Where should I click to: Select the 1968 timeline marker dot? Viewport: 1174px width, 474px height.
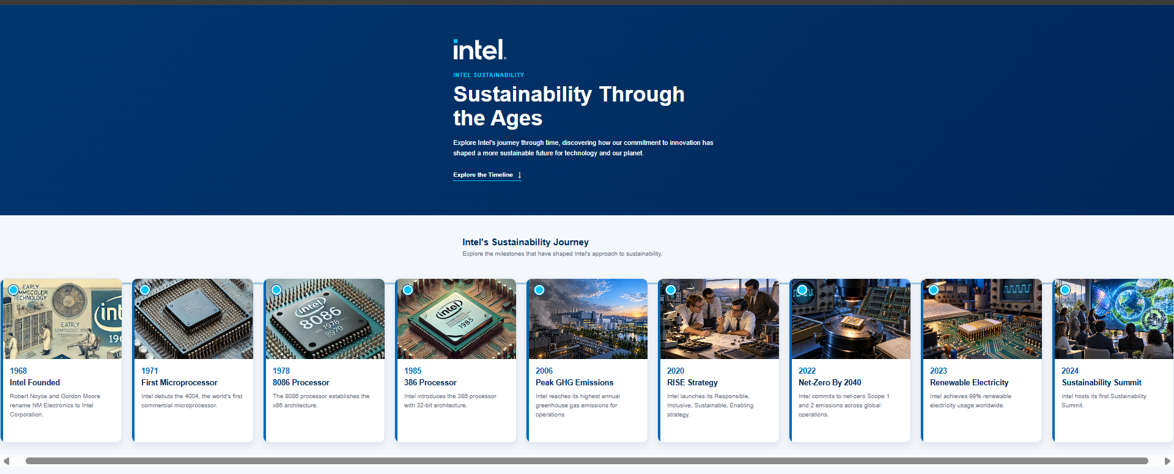pyautogui.click(x=13, y=290)
